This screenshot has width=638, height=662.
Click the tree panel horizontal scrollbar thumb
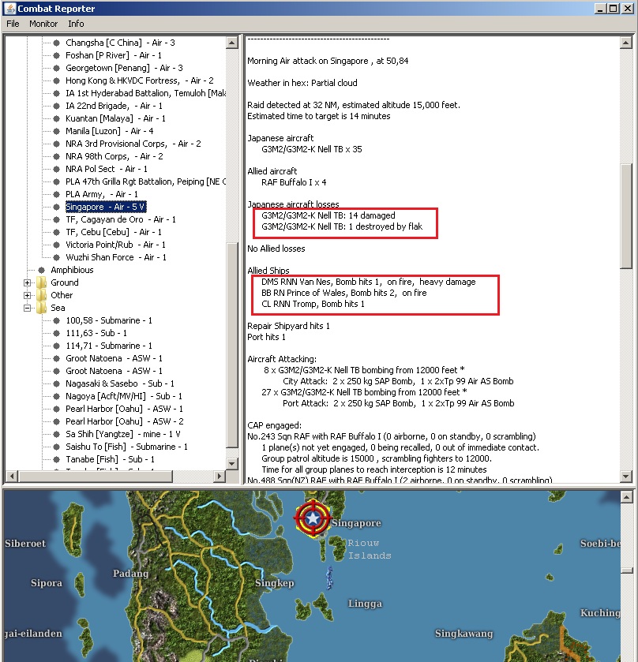(x=95, y=477)
